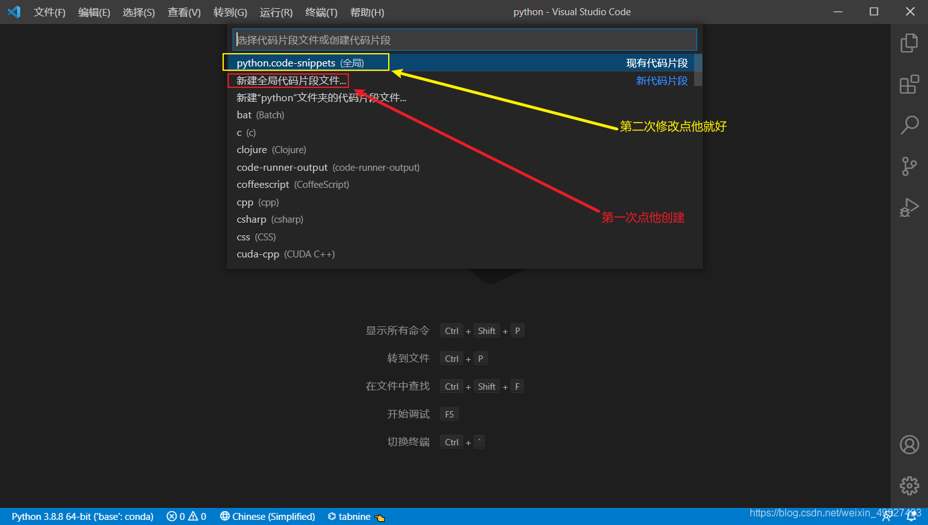Open the Explorer files icon in activity bar
Viewport: 928px width, 525px height.
909,43
